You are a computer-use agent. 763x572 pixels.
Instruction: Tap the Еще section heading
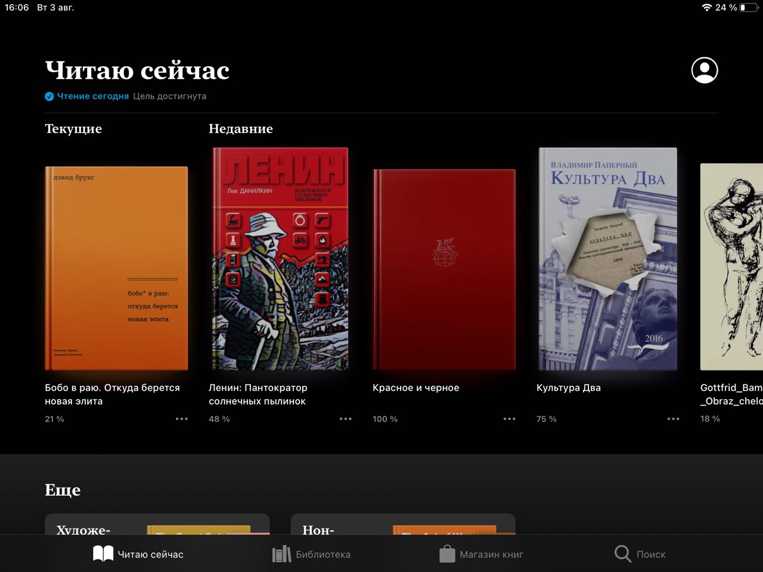tap(63, 490)
